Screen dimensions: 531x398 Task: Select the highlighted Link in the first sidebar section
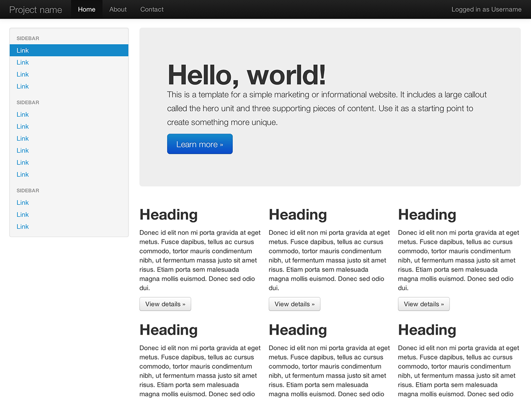pos(23,50)
